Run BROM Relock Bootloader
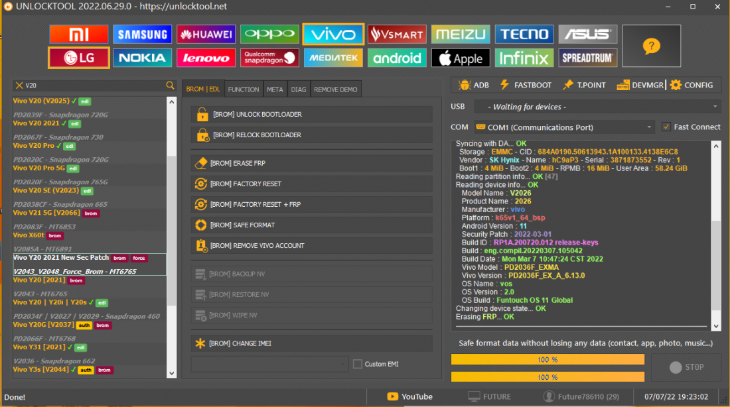Image resolution: width=730 pixels, height=407 pixels. (x=311, y=135)
